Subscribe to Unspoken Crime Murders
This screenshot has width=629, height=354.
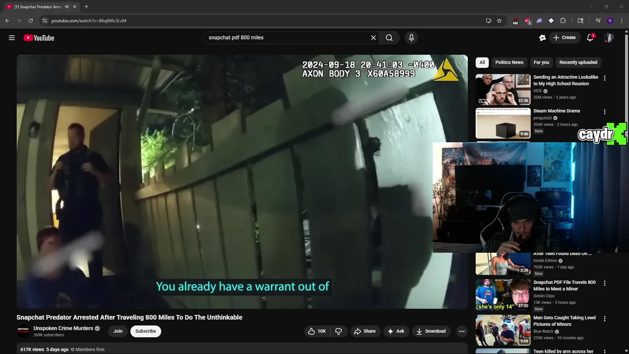pyautogui.click(x=145, y=331)
